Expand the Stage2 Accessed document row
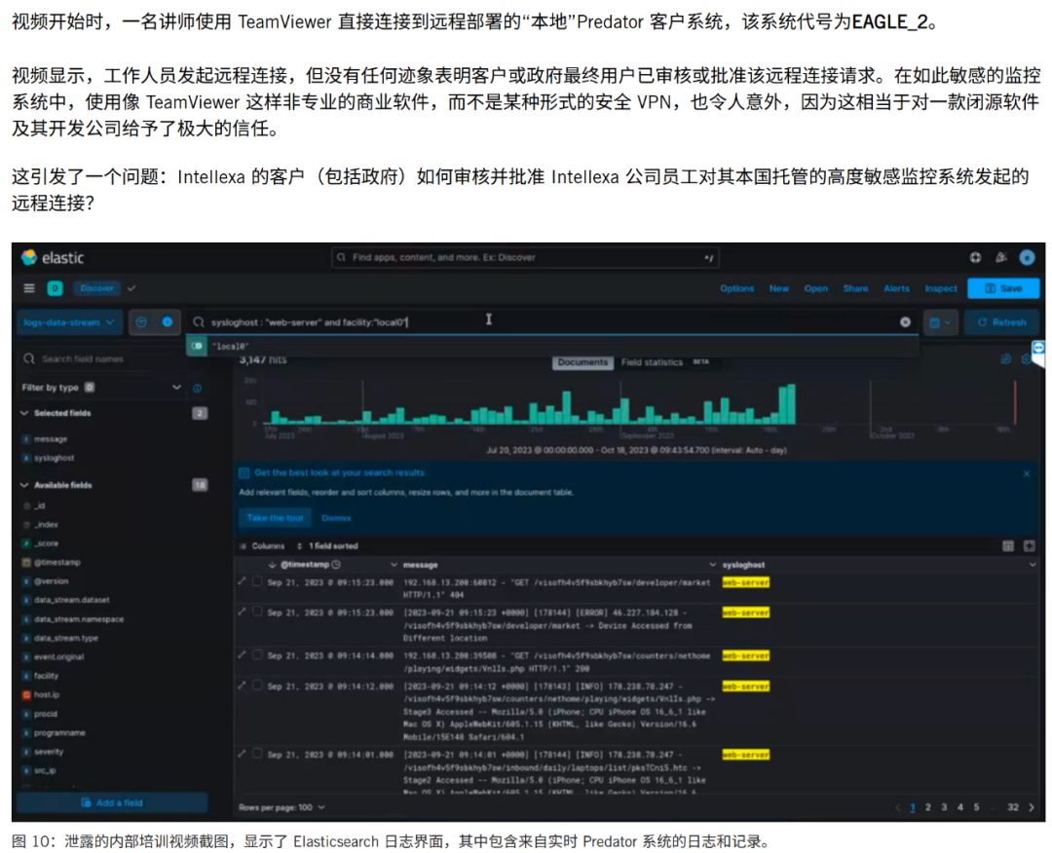This screenshot has width=1052, height=853. point(243,754)
